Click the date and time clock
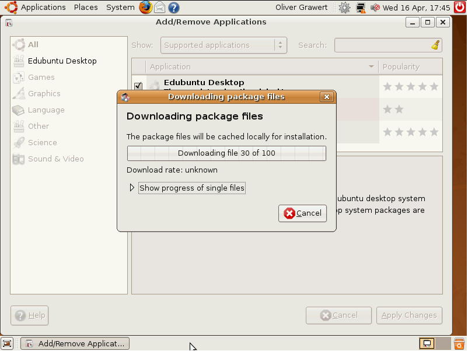Viewport: 468px width, 351px height. [416, 8]
